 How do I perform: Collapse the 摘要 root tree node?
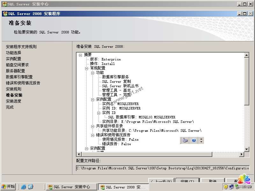[80, 55]
